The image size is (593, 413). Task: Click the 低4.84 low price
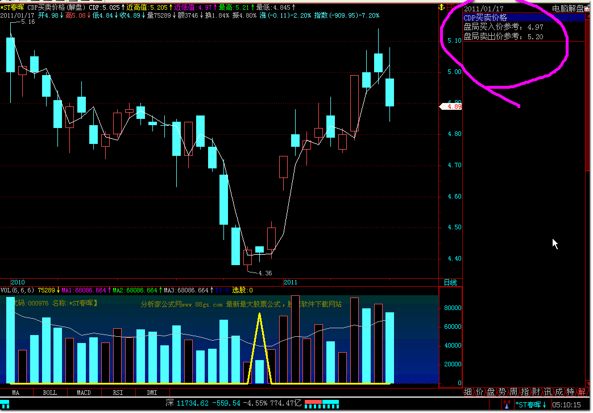coord(102,15)
